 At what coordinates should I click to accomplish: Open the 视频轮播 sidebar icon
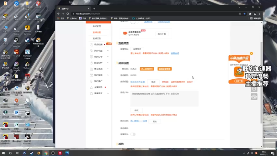(91, 45)
